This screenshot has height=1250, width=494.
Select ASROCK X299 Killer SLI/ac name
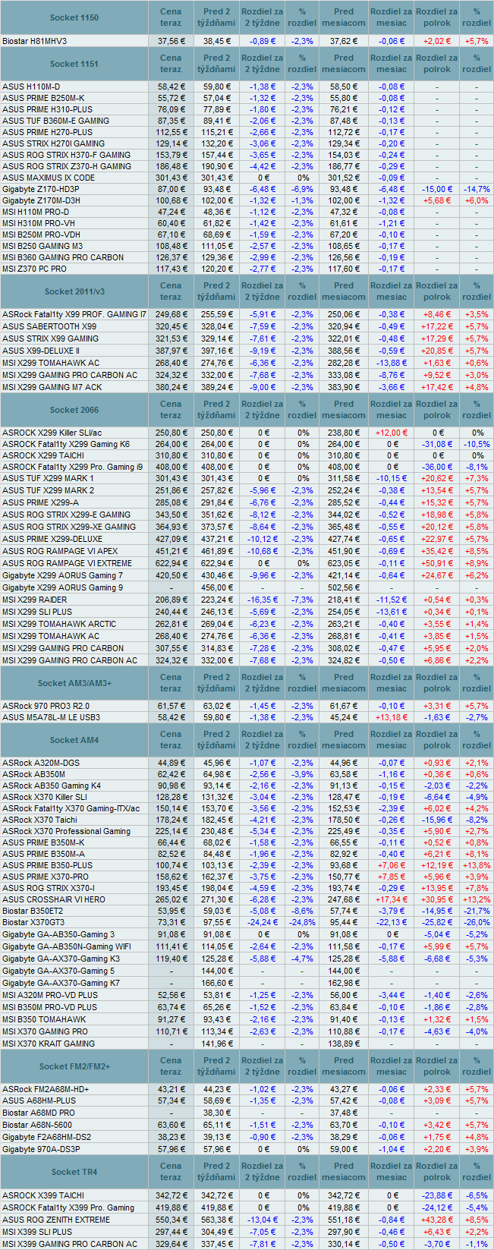click(x=52, y=433)
